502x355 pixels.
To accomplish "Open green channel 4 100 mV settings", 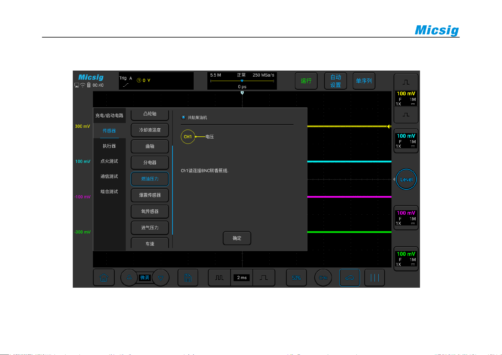I will (406, 259).
